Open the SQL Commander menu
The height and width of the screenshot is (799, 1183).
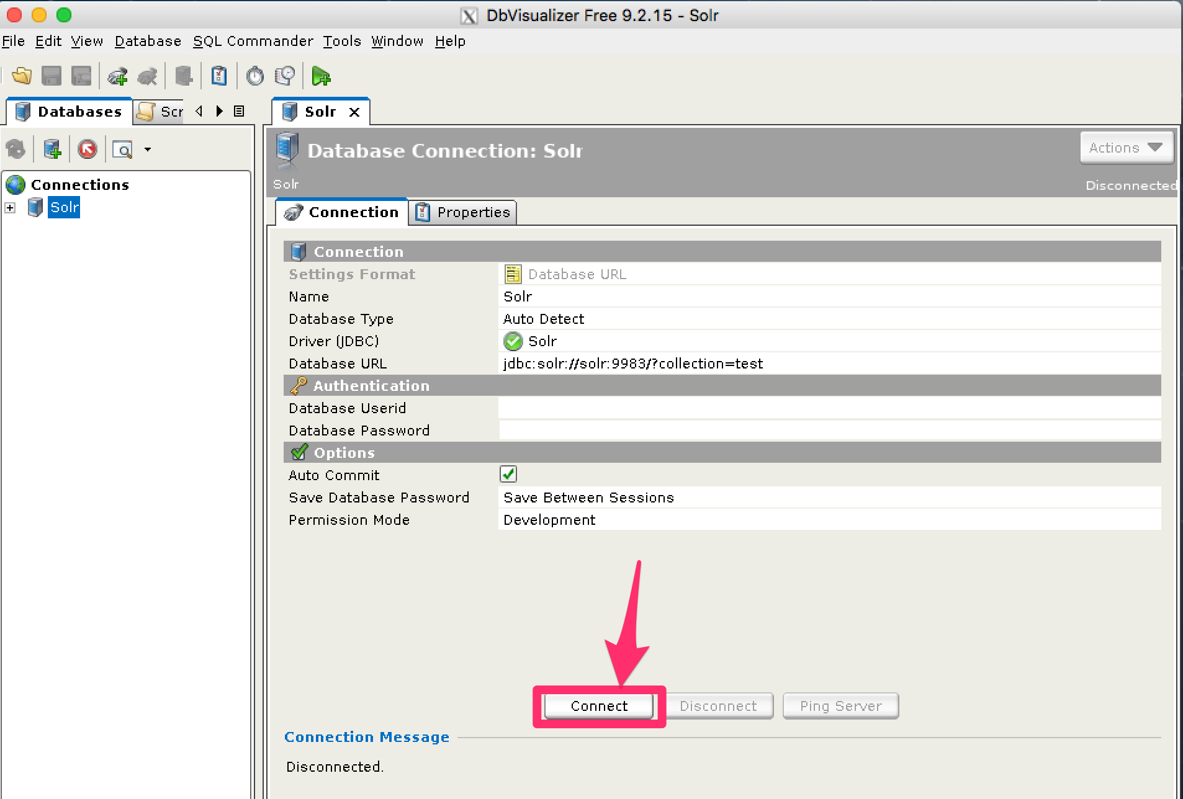pyautogui.click(x=253, y=41)
